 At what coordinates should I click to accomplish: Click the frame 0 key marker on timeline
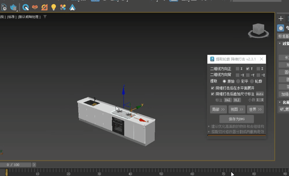pyautogui.click(x=7, y=172)
